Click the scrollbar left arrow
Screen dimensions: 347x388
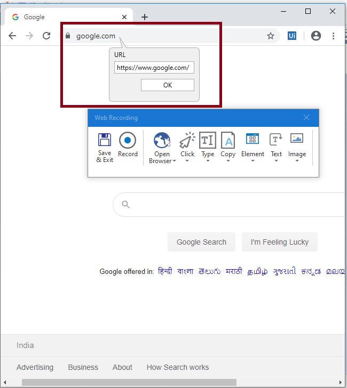[x=5, y=382]
